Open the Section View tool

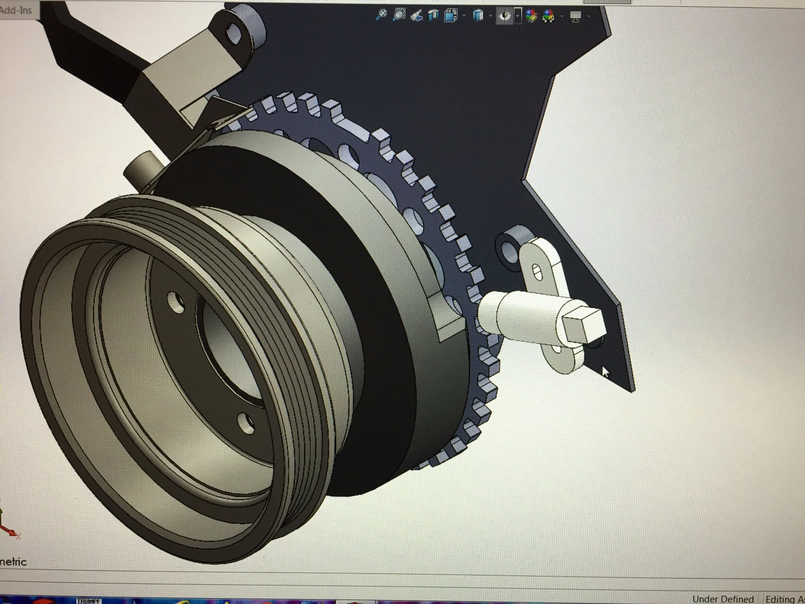pos(433,16)
